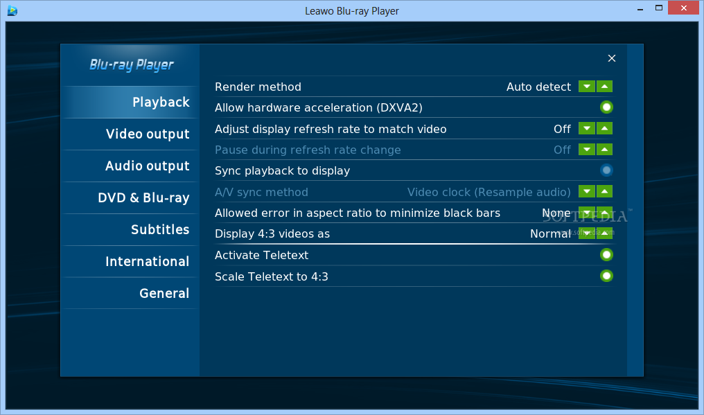Click Display 4:3 videos as up arrow
The image size is (704, 415).
[x=605, y=233]
